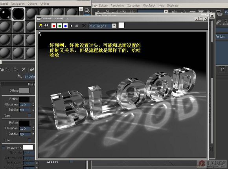Click the Refract Subdivs value field
The height and width of the screenshot is (169, 228).
click(25, 134)
